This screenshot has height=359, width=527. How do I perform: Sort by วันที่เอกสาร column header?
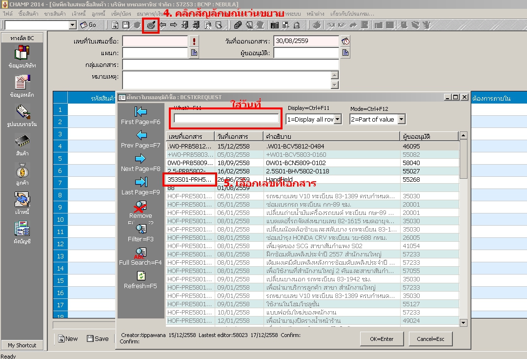coord(239,136)
